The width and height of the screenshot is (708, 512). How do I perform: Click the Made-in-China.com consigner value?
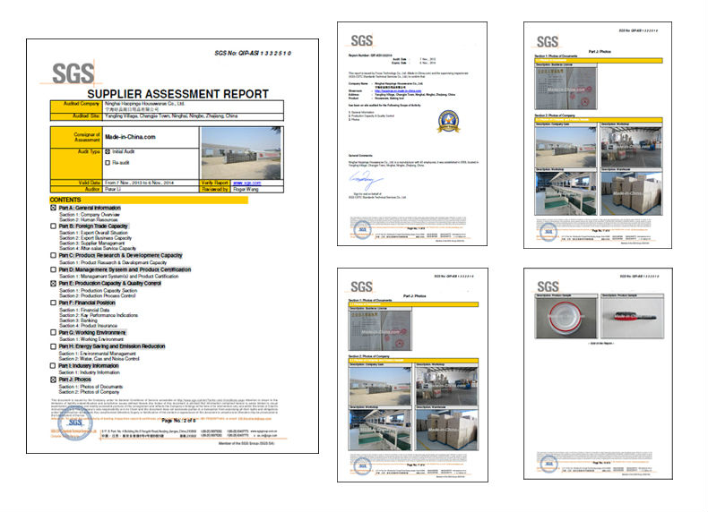[130, 137]
